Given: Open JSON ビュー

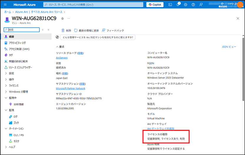Looking at the screenshot, I should coord(229,47).
